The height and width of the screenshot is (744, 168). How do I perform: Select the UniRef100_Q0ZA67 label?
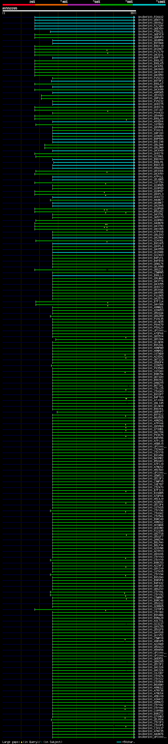[150, 49]
